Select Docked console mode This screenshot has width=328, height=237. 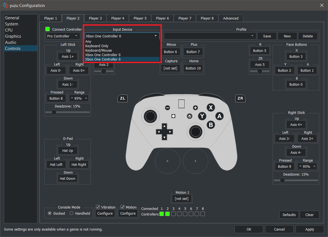tap(49, 213)
